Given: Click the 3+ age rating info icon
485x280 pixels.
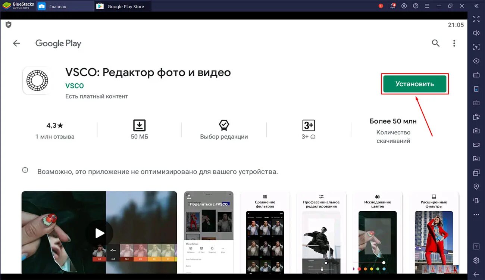Looking at the screenshot, I should point(313,137).
